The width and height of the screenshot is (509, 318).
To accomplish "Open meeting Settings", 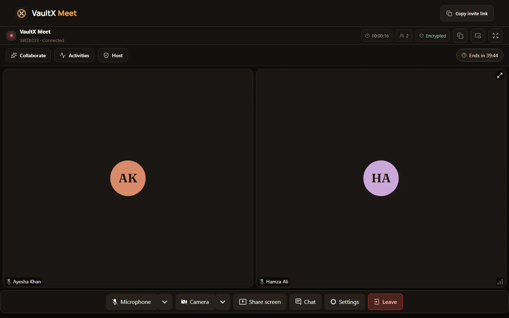I will (x=345, y=302).
